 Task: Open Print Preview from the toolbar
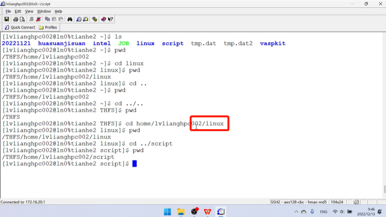22,19
